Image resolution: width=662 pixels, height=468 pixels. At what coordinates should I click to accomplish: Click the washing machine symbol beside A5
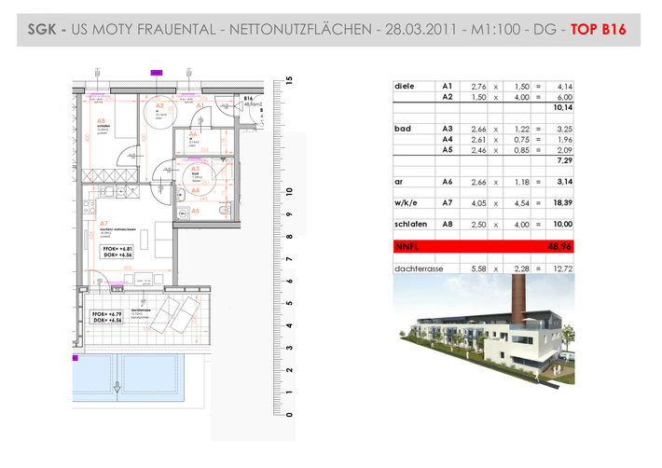coord(183,213)
